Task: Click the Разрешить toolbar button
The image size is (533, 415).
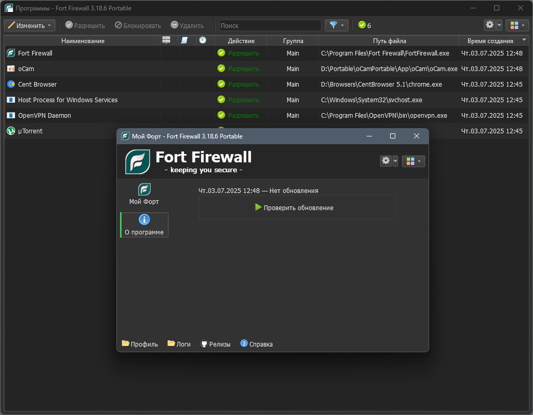Action: click(x=85, y=25)
